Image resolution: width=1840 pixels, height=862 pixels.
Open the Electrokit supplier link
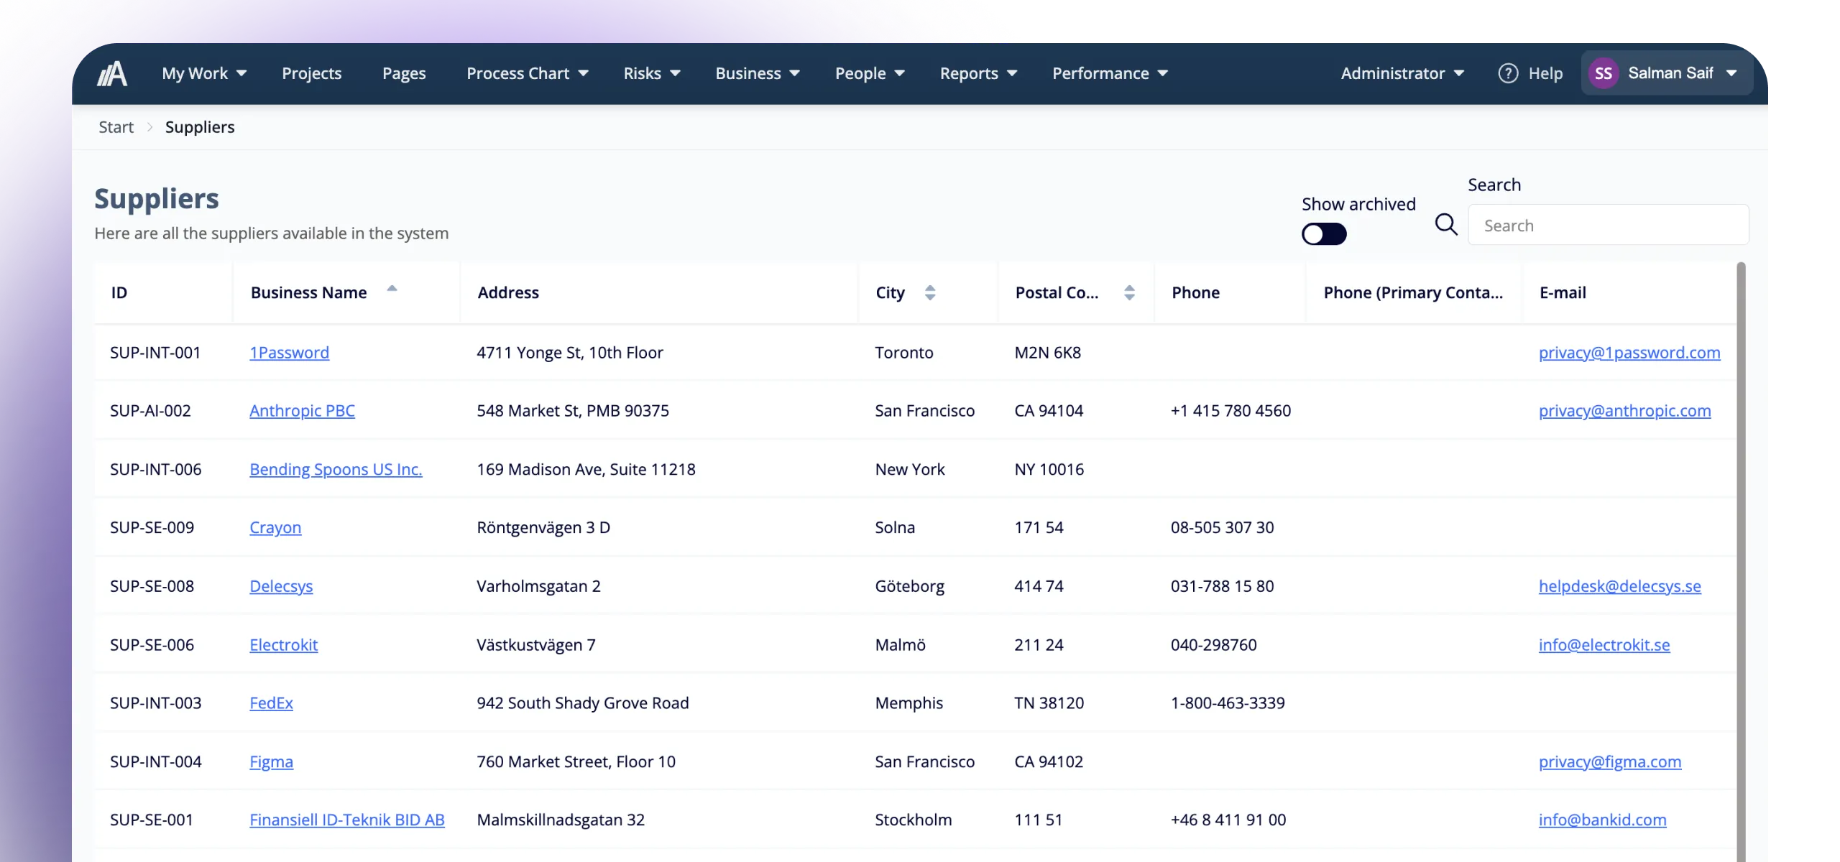tap(283, 645)
